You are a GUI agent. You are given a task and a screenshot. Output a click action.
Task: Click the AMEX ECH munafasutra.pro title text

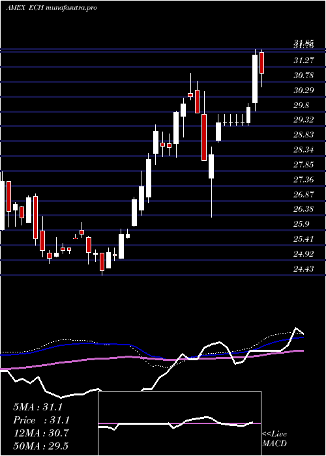[x=52, y=8]
